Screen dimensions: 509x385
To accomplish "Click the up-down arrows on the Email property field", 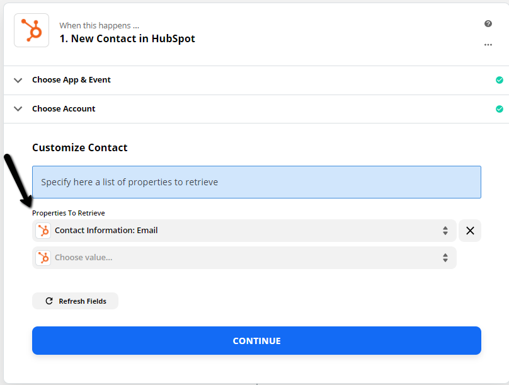I will [445, 231].
